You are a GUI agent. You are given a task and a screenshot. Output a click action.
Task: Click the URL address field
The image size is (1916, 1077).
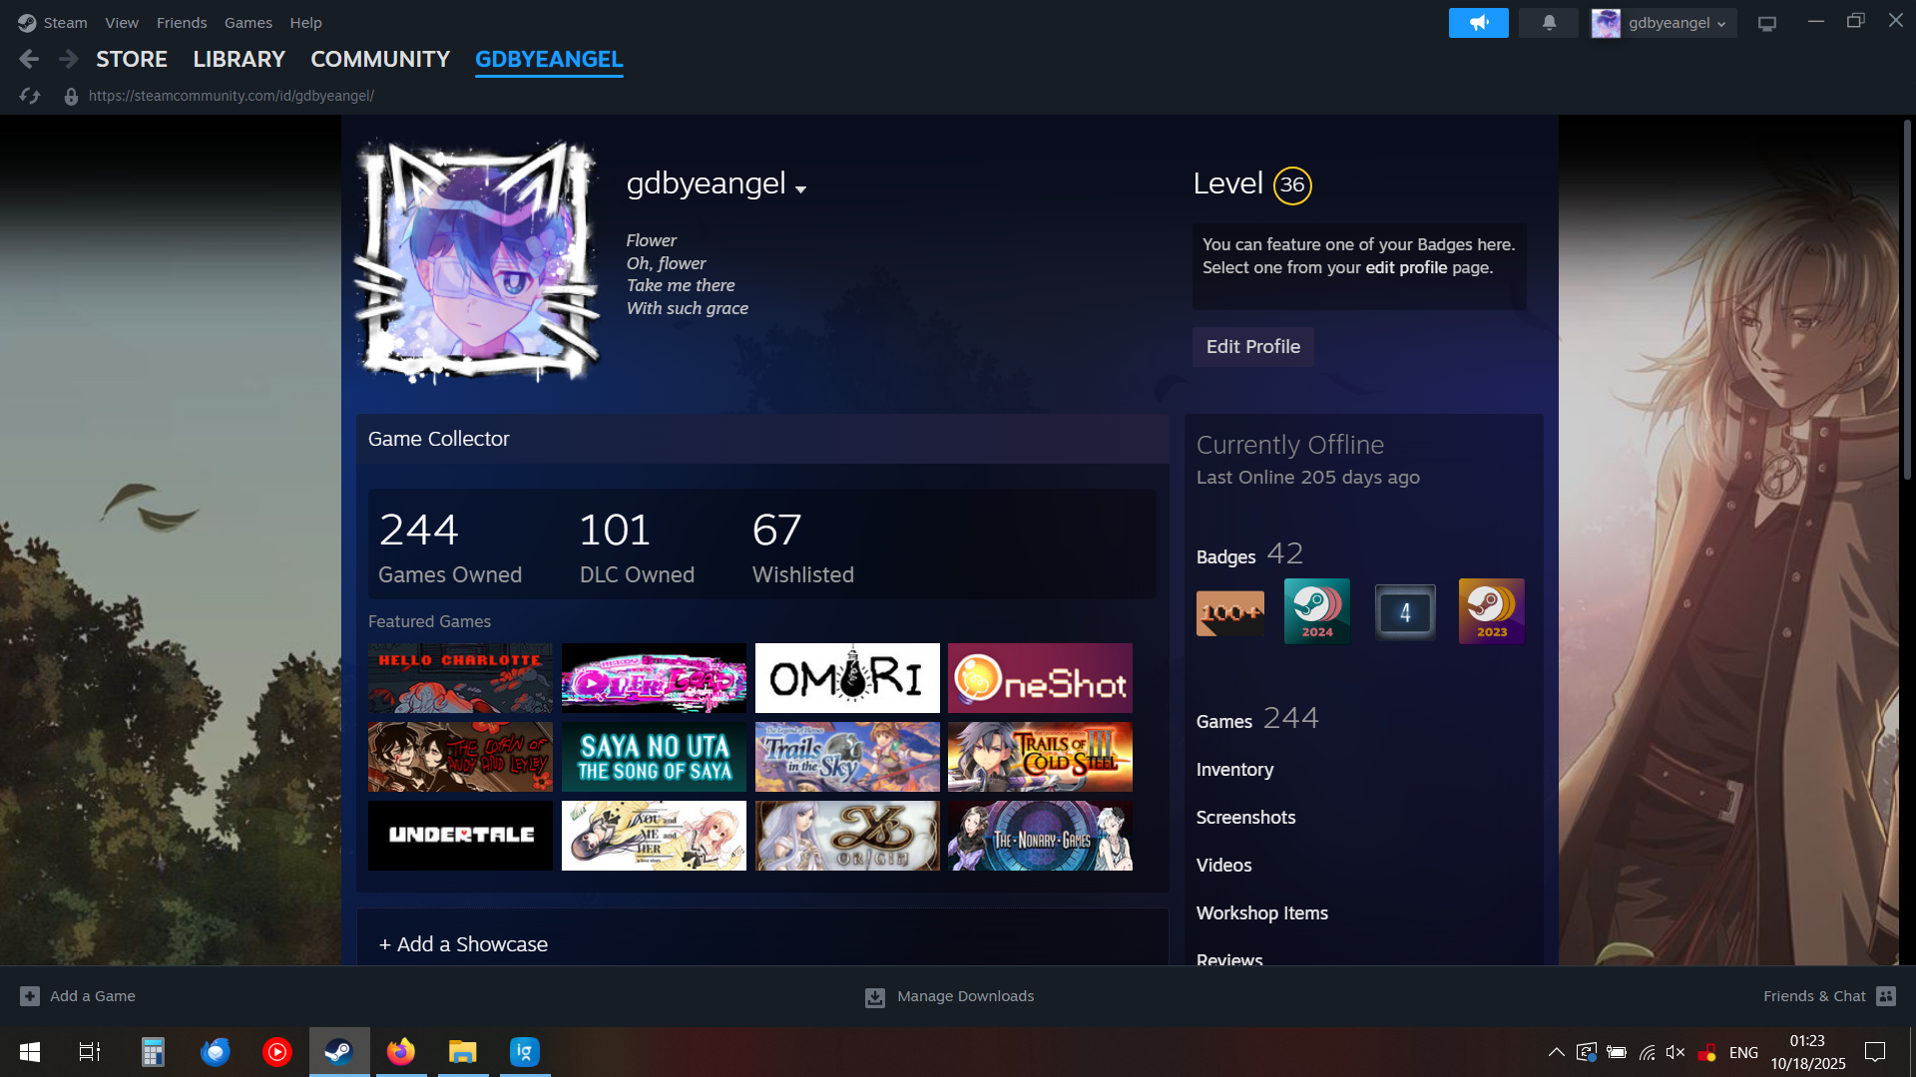click(x=232, y=96)
